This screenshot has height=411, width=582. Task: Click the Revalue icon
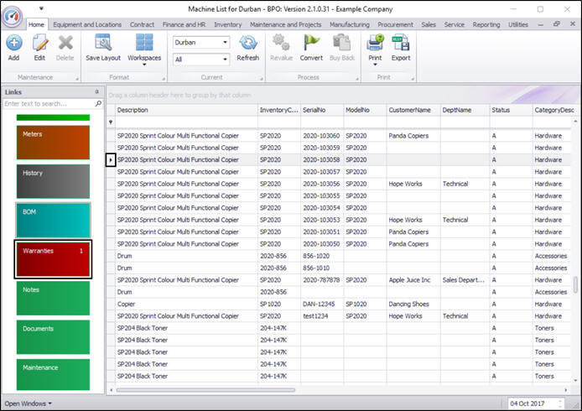281,43
